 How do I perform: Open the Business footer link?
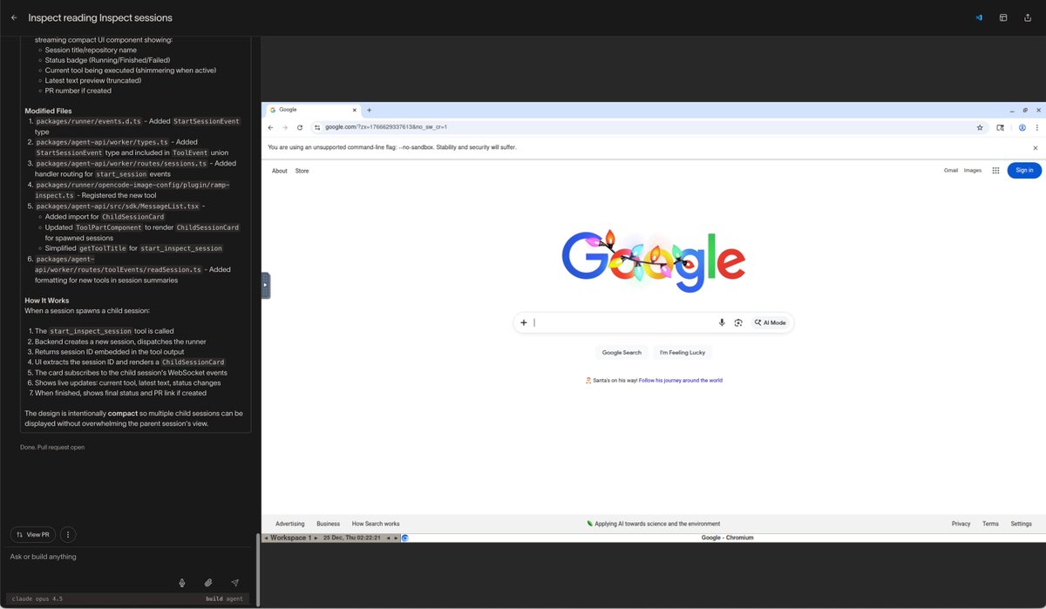(x=328, y=524)
